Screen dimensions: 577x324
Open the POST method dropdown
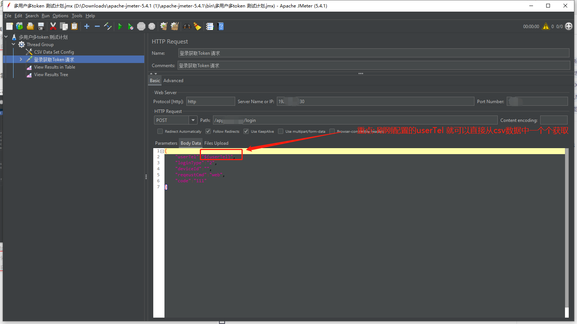tap(193, 120)
